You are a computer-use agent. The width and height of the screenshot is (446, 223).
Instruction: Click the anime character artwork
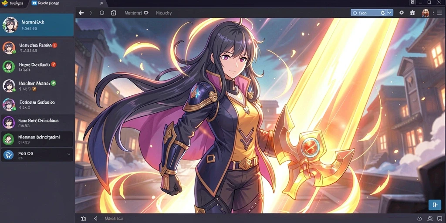pyautogui.click(x=260, y=116)
